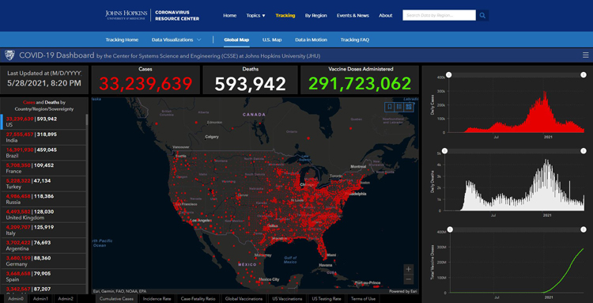The image size is (593, 303).
Task: Select India in the country list
Action: (x=43, y=138)
